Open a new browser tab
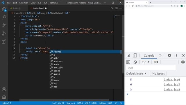Viewport: 186px width, 105px height. click(x=151, y=3)
